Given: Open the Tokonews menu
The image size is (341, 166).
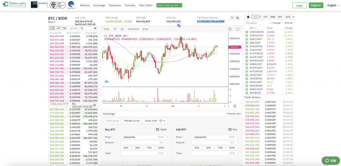Looking at the screenshot, I should [x=115, y=5].
